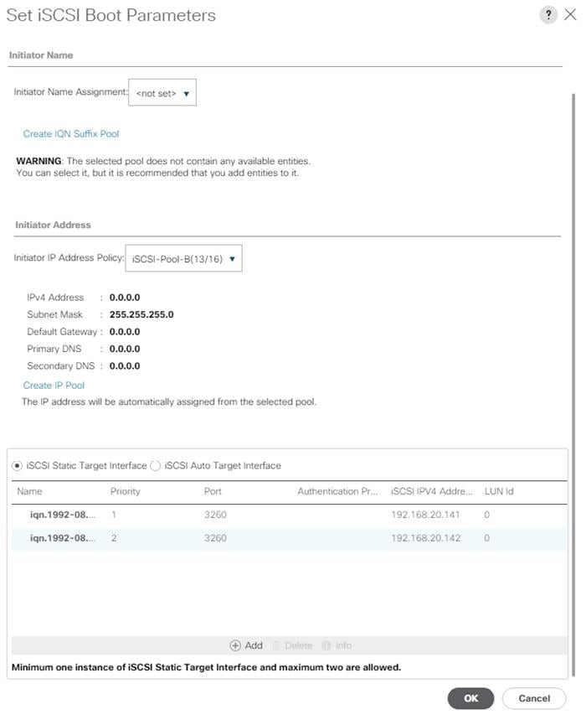This screenshot has width=586, height=725.
Task: Click the 192.168.20.141 address cell
Action: (425, 515)
